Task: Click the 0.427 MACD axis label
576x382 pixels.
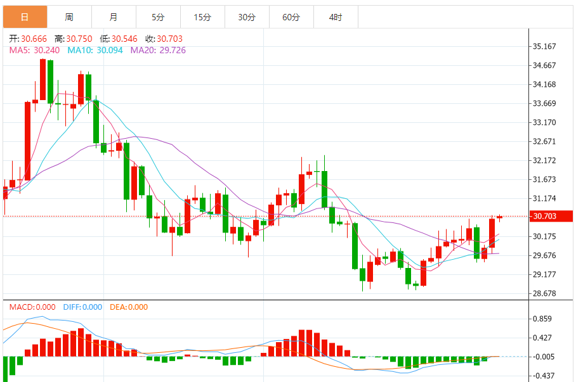Action: (x=542, y=338)
